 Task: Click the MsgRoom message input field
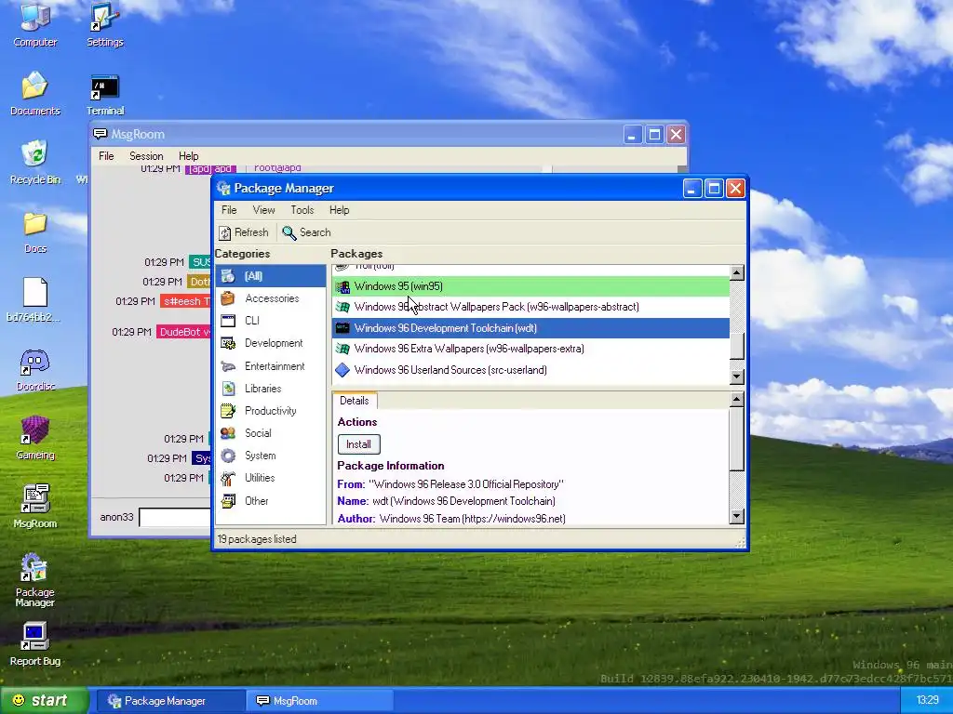[x=175, y=517]
